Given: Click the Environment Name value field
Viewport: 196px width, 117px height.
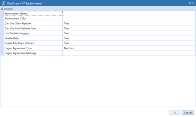Looking at the screenshot, I should tap(129, 13).
